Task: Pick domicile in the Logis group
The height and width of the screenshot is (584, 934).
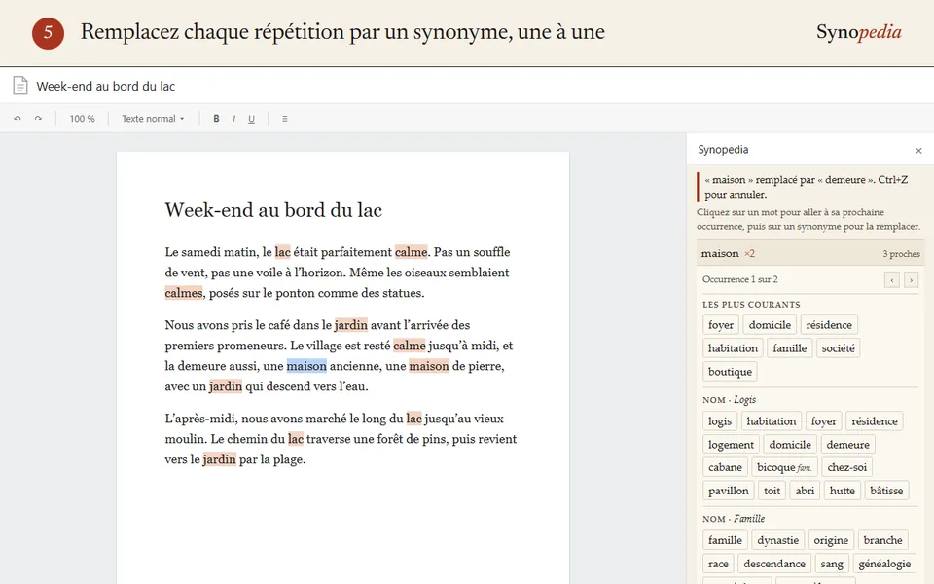Action: (x=790, y=445)
